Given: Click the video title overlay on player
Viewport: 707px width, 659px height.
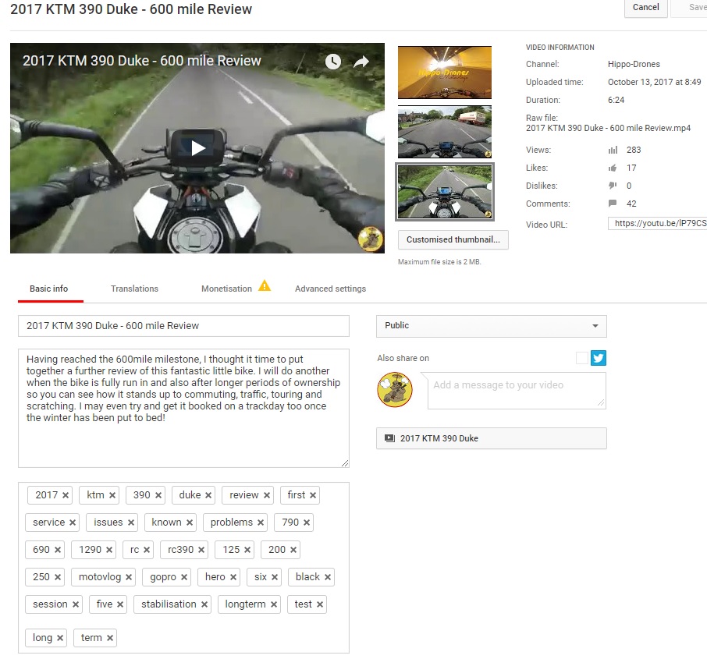Looking at the screenshot, I should coord(141,60).
